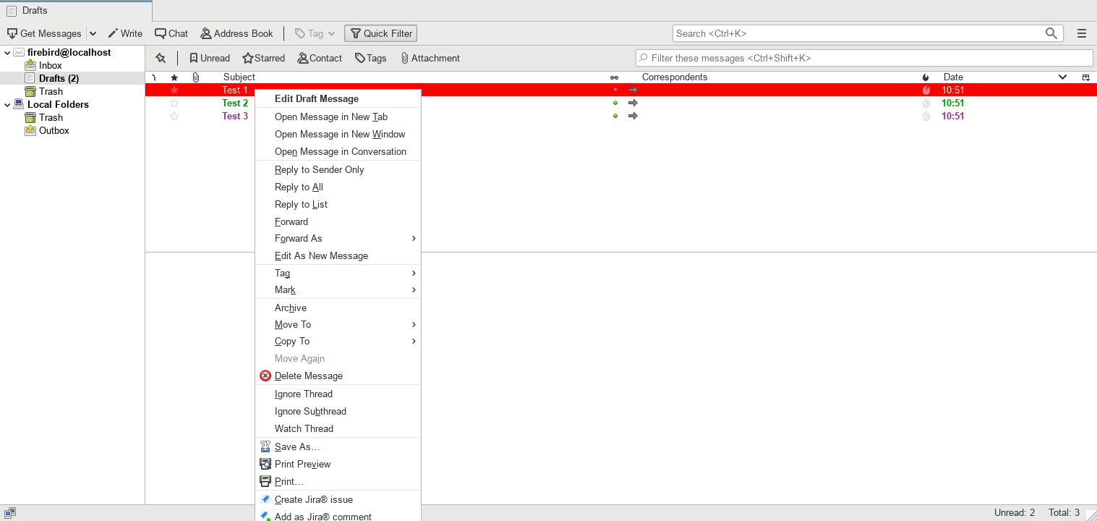
Task: Toggle the Unread quick filter
Action: [x=209, y=58]
